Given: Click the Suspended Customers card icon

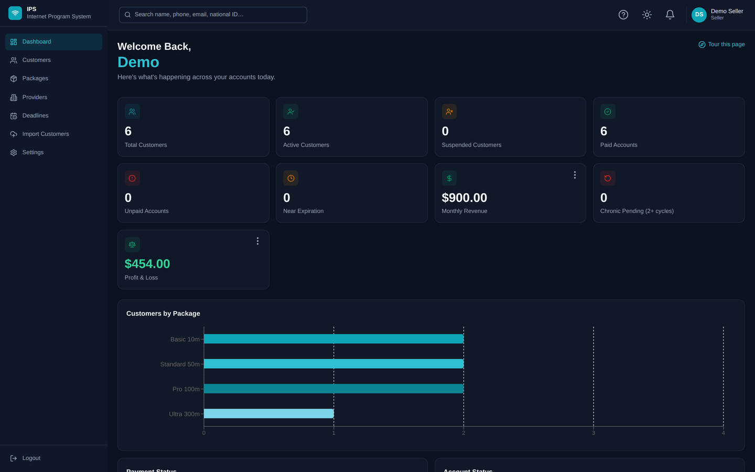Looking at the screenshot, I should click(x=449, y=112).
